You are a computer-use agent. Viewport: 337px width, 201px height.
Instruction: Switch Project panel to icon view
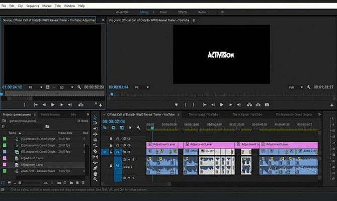point(9,183)
